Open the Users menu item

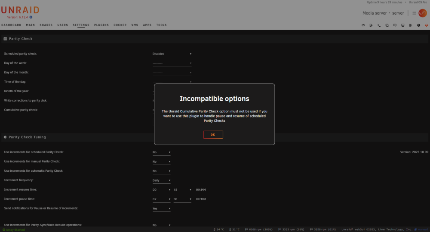coord(62,25)
